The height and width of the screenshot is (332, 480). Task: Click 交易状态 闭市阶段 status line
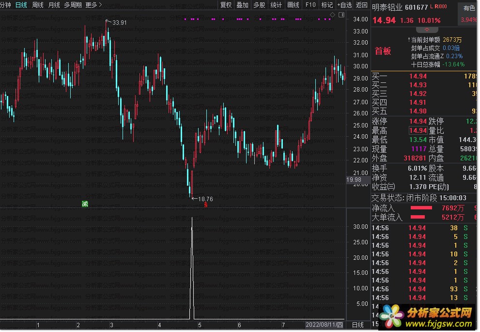pyautogui.click(x=419, y=198)
